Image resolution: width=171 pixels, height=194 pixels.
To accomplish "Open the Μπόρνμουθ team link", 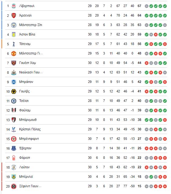I will point(28,120).
